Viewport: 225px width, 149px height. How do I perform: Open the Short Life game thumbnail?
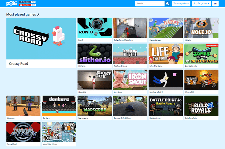pos(95,80)
